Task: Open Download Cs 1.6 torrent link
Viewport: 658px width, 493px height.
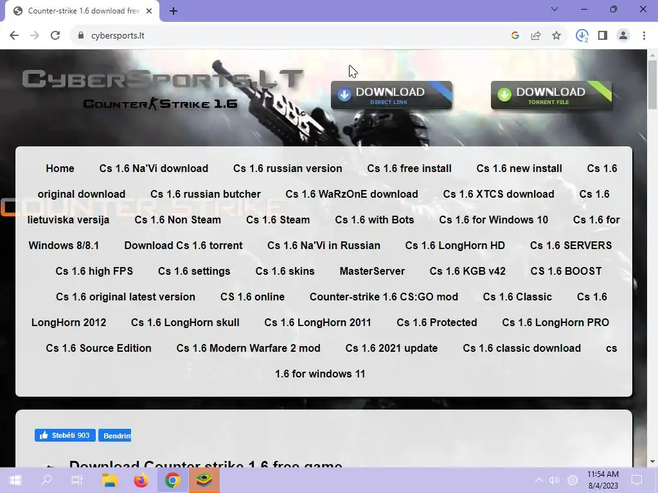Action: [x=183, y=245]
